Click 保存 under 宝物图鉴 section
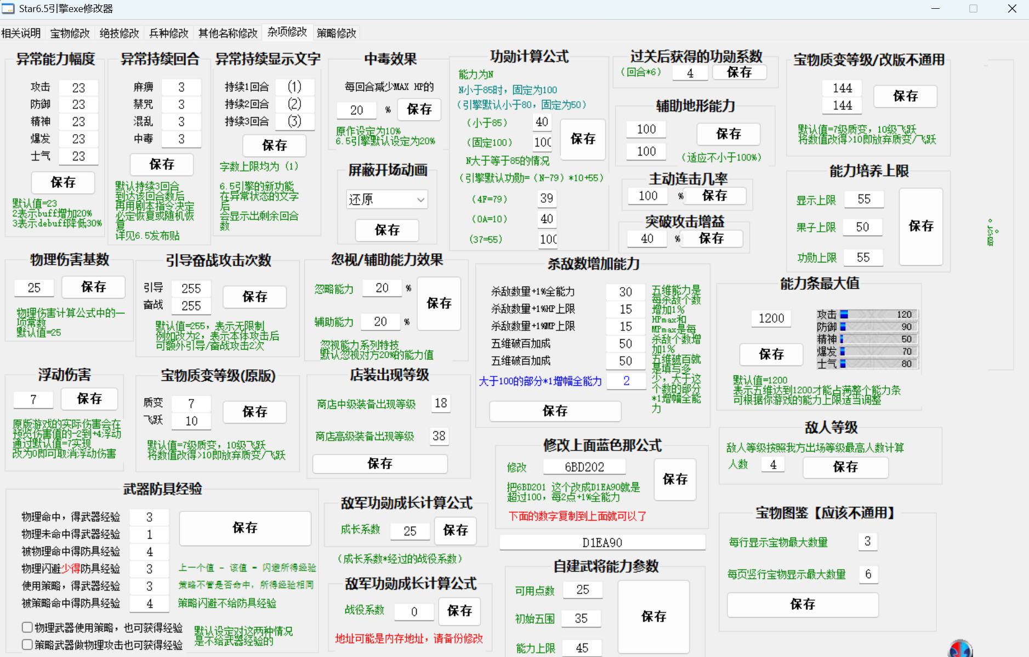 [803, 604]
